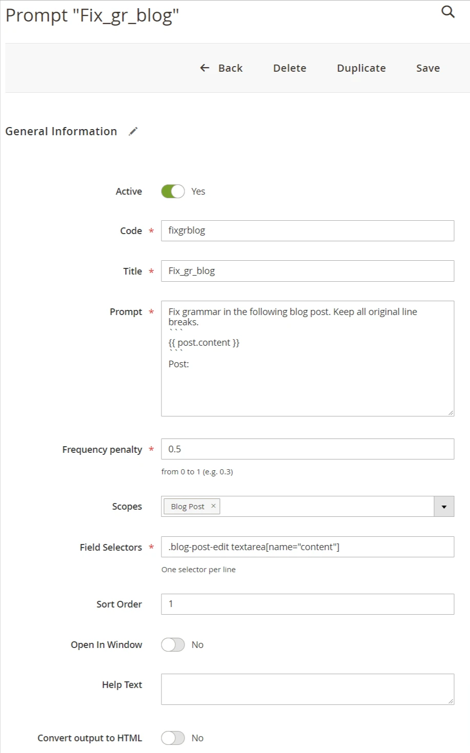Save the prompt

pyautogui.click(x=427, y=68)
